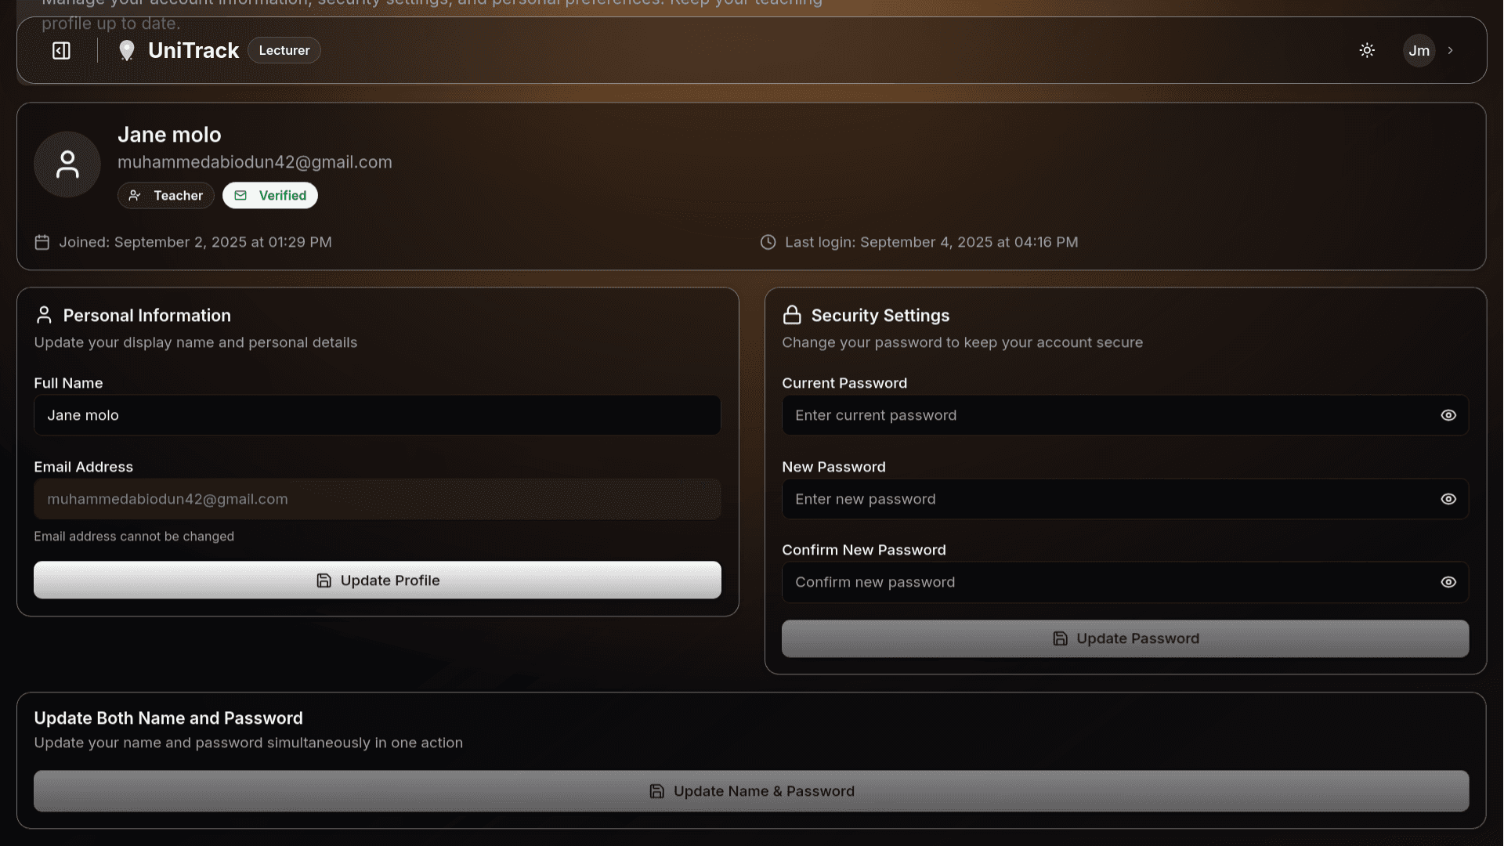This screenshot has width=1504, height=846.
Task: Click the Update Password button
Action: pos(1125,638)
